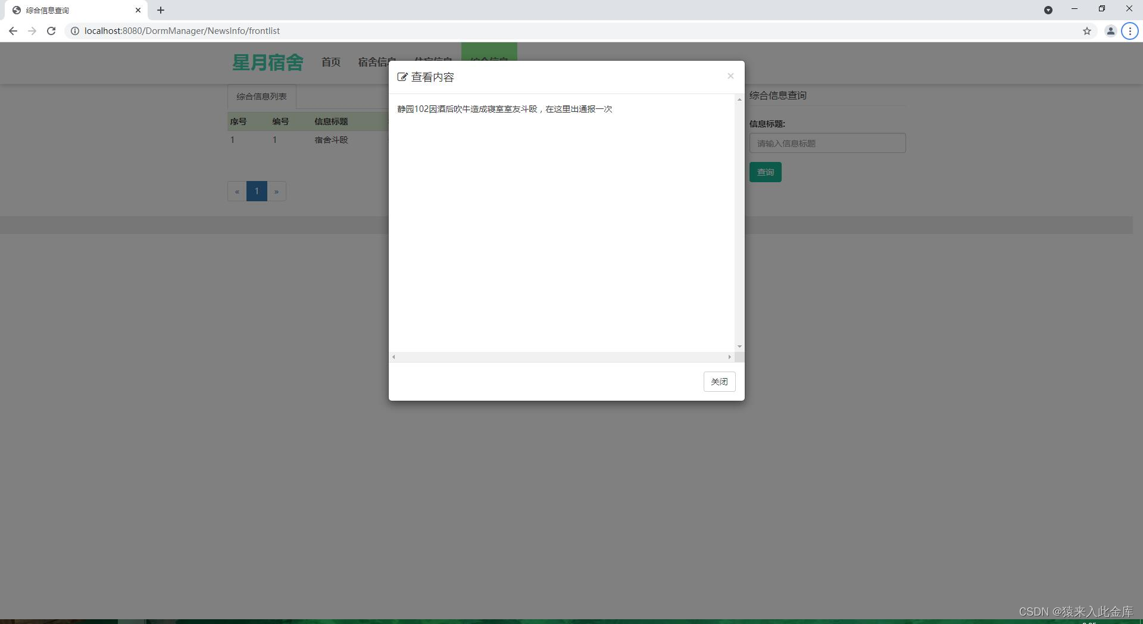Restore down the browser window
Image resolution: width=1143 pixels, height=624 pixels.
point(1102,9)
